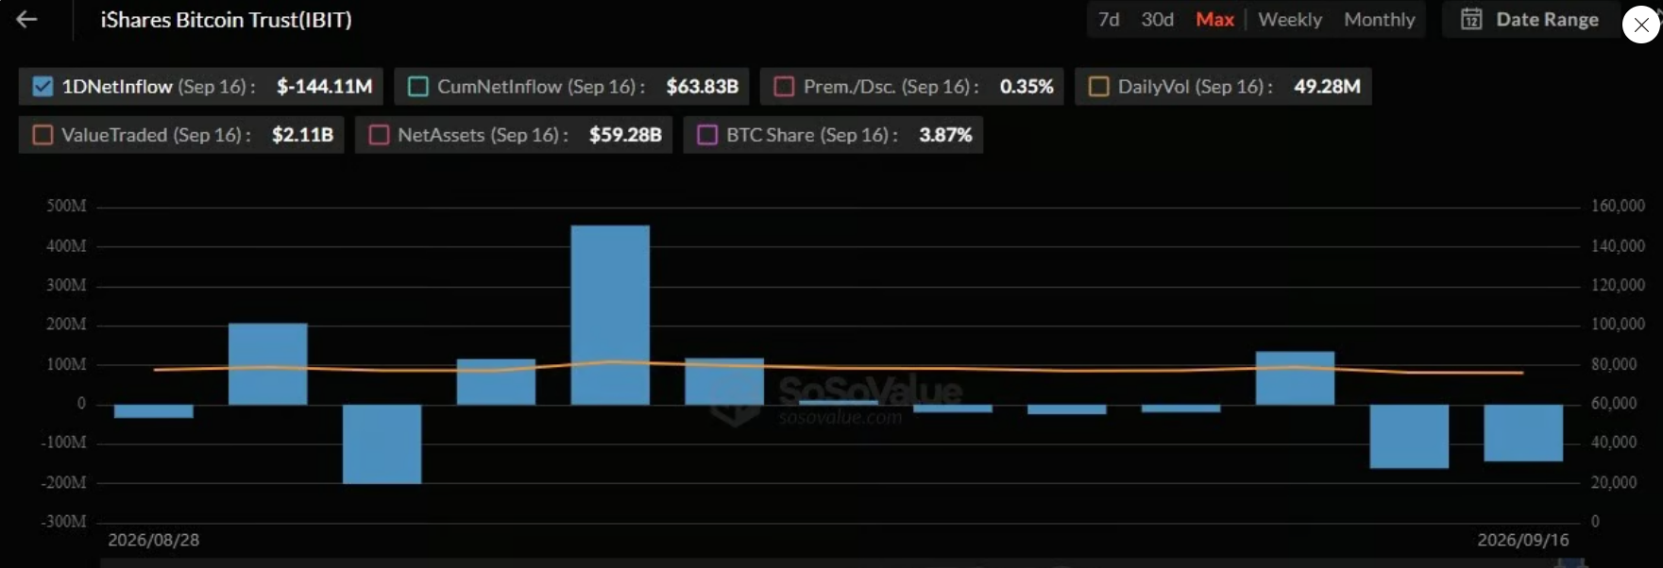Click the iShares Bitcoin Trust(IBIT) title
This screenshot has width=1663, height=568.
click(226, 19)
